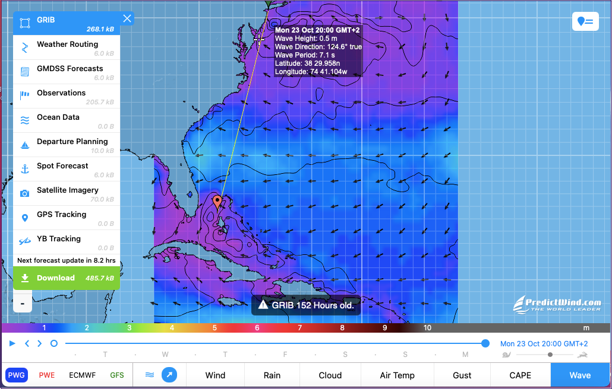The height and width of the screenshot is (389, 612).
Task: Step forward one forecast time
Action: [x=40, y=343]
